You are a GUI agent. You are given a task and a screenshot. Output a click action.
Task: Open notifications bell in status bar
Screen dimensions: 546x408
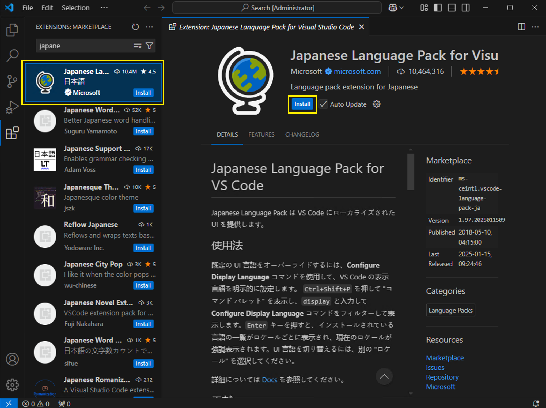point(536,403)
